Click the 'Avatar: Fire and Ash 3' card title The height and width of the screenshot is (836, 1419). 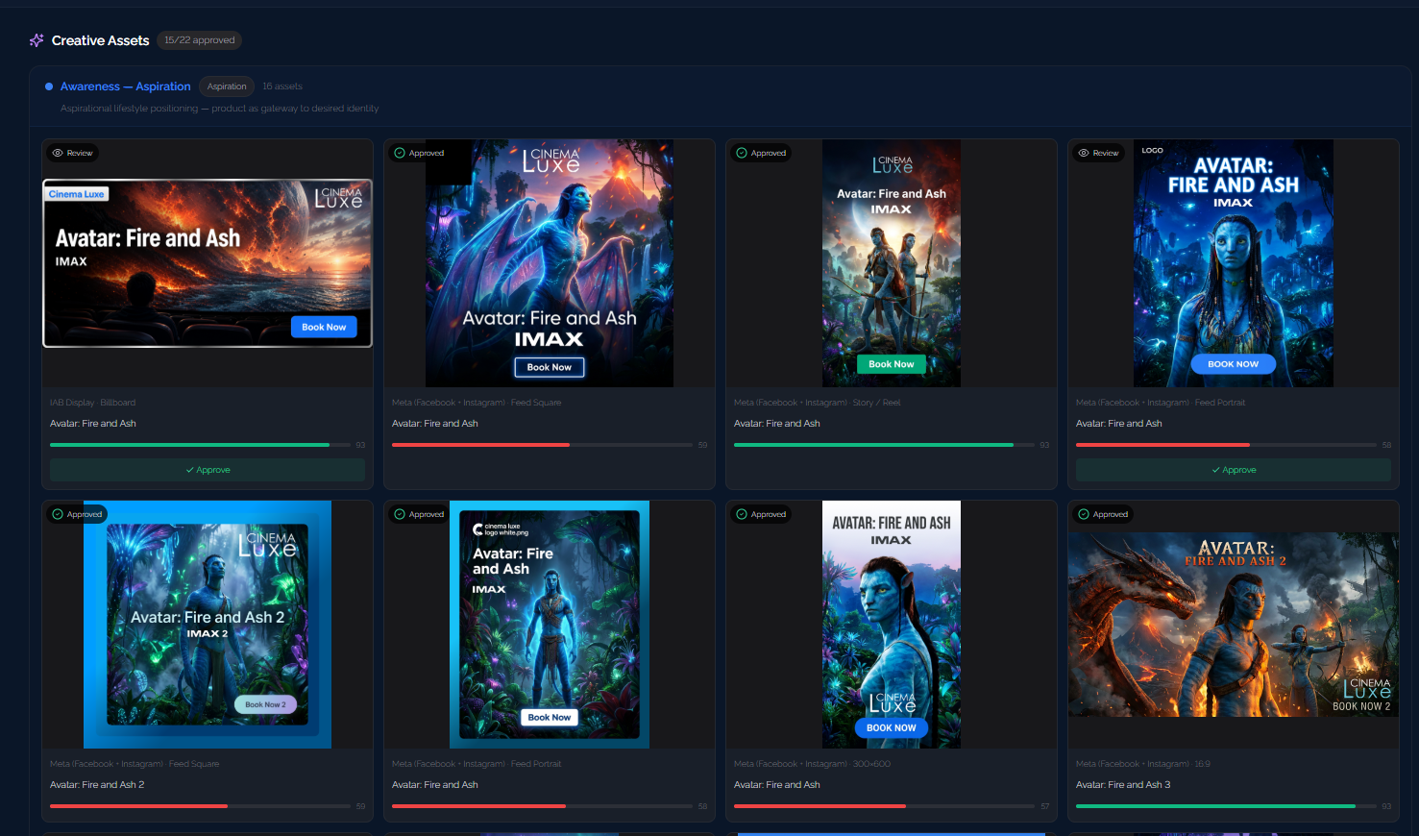click(x=1123, y=785)
